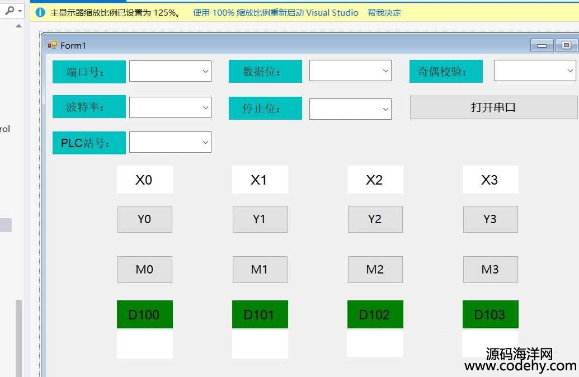Image resolution: width=579 pixels, height=377 pixels.
Task: Select the green D102 label
Action: (375, 314)
